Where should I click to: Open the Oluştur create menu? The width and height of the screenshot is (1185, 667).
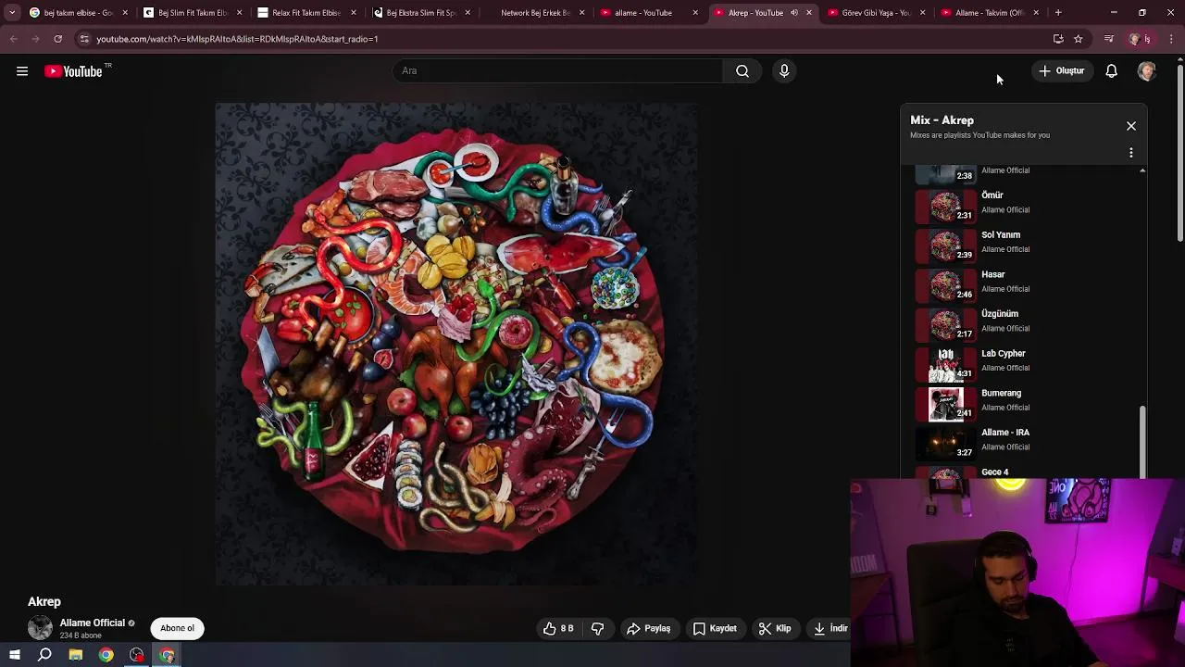pyautogui.click(x=1062, y=71)
